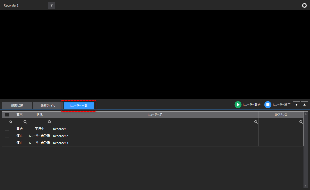Click the search icon in the 状況 filter
The height and width of the screenshot is (190, 310).
tap(50, 122)
